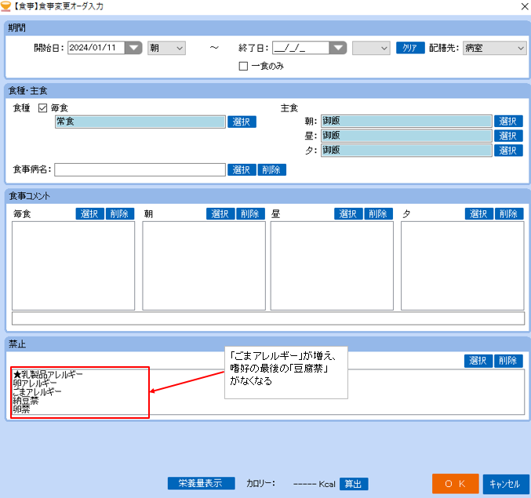Click 削除 for 朝 comment
Screen dimensions: 531x498
(x=250, y=213)
